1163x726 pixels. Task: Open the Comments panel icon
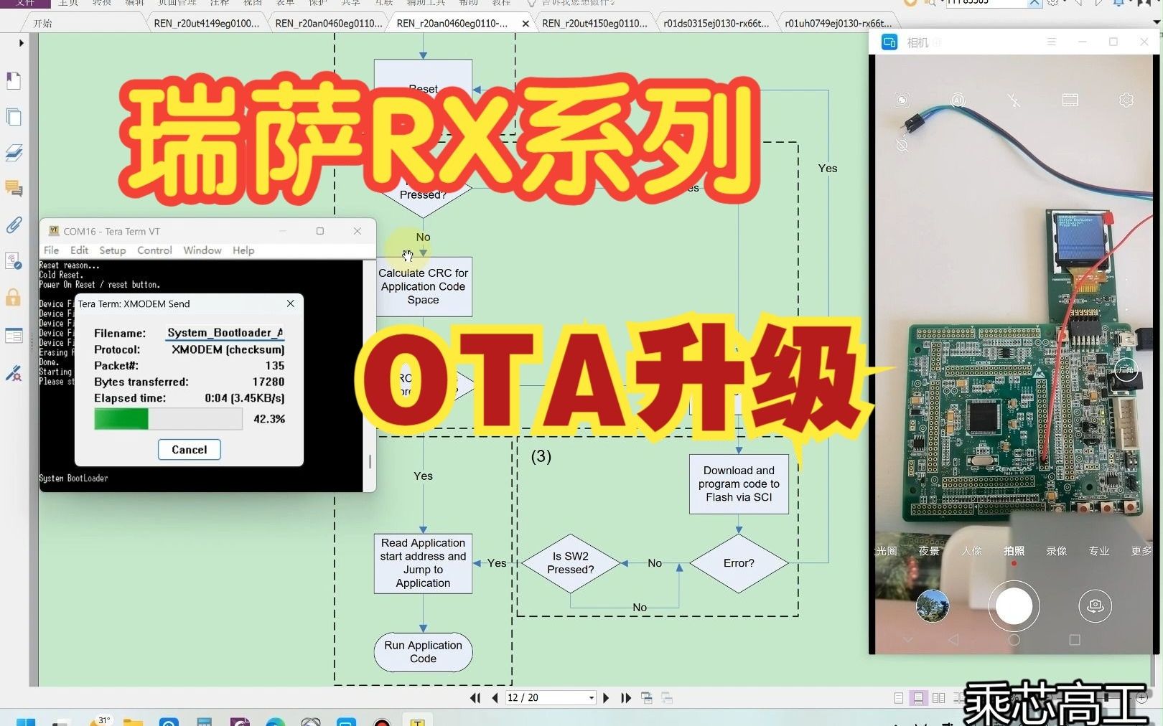coord(14,189)
